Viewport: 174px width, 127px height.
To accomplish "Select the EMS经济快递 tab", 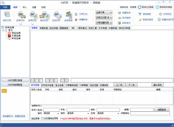I will 124,28.
